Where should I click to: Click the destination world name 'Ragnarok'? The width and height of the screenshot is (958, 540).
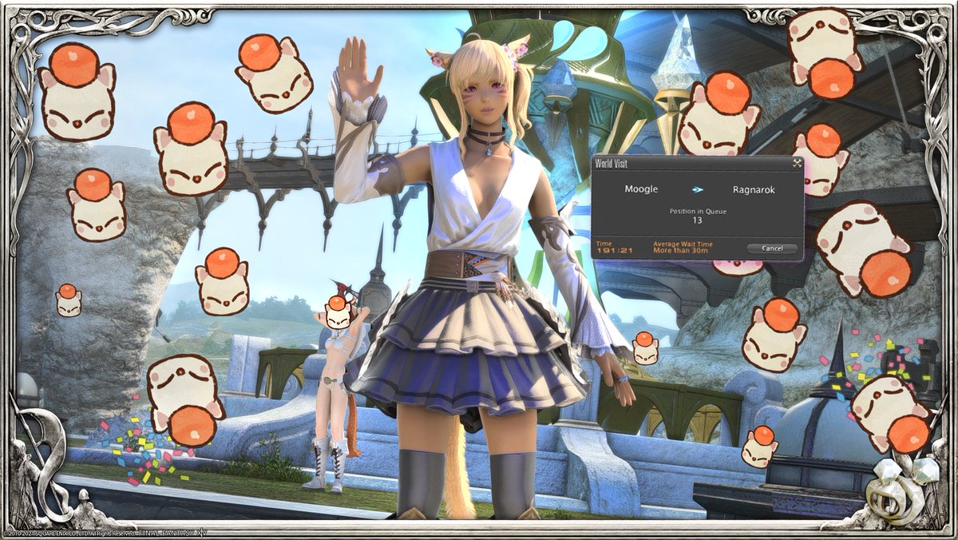pyautogui.click(x=753, y=189)
